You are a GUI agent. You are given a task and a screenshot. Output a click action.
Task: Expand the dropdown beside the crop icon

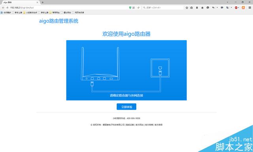point(231,8)
